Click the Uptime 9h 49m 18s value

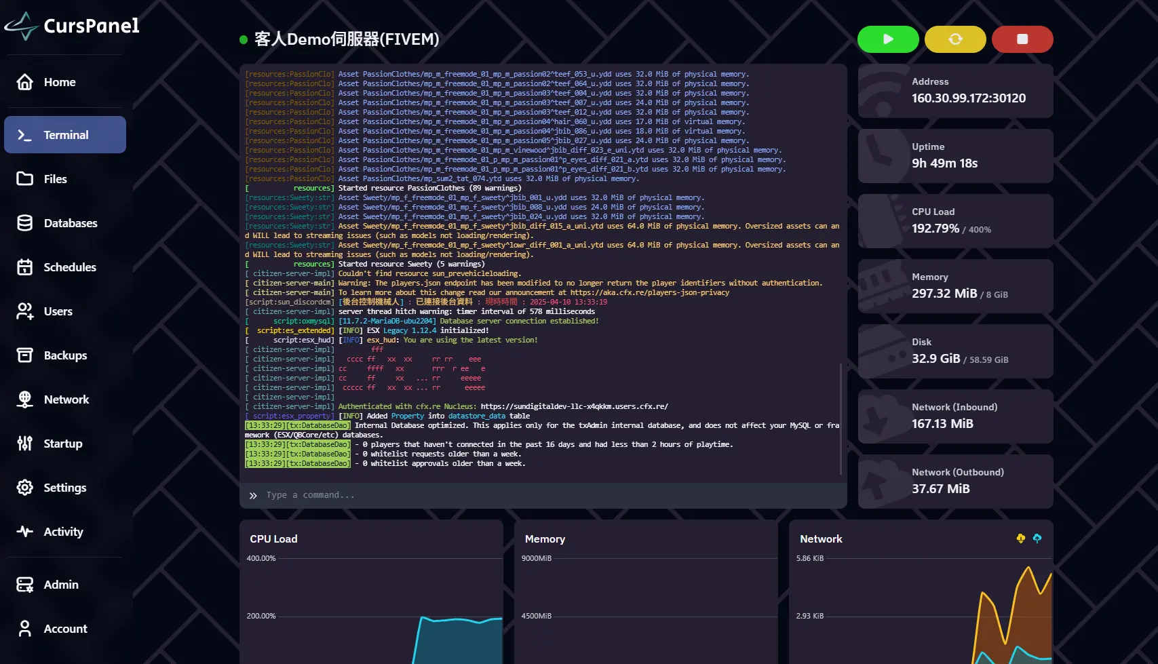944,163
